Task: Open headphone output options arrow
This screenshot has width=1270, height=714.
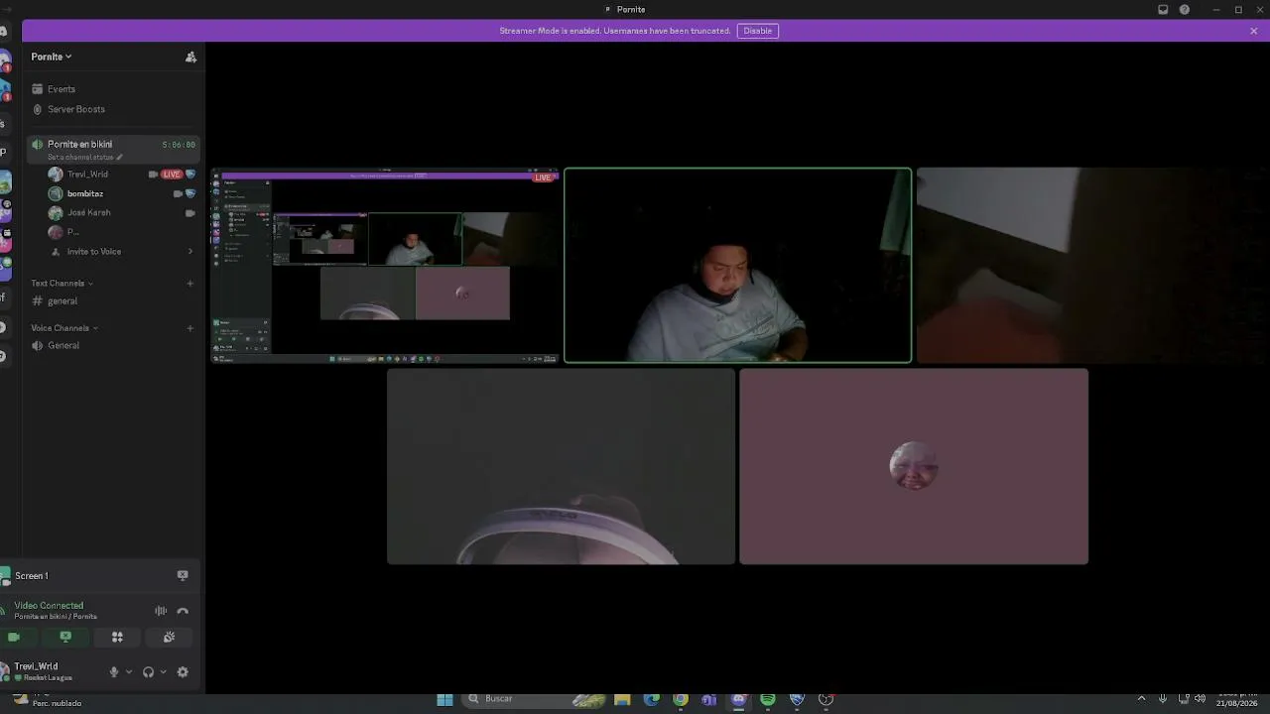Action: pos(163,672)
